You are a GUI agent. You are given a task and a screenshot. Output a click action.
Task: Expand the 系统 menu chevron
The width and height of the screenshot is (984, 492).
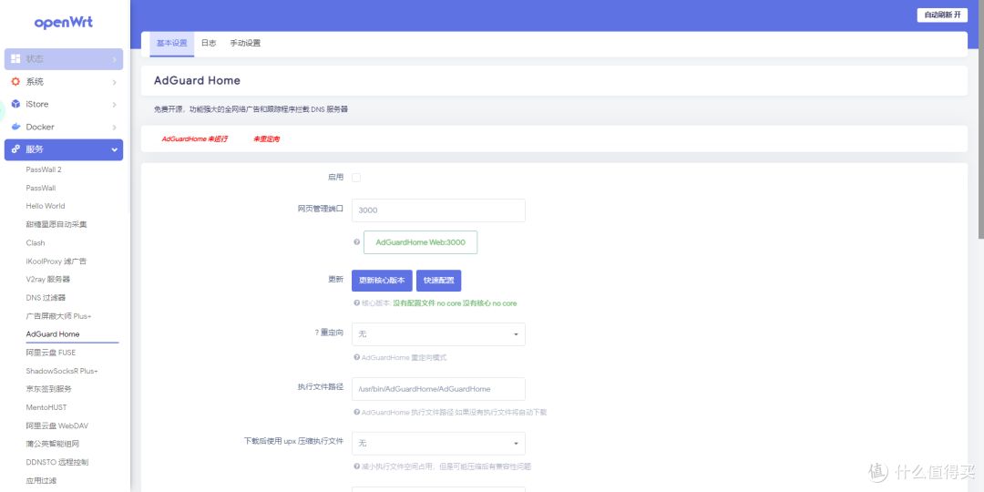(x=114, y=82)
